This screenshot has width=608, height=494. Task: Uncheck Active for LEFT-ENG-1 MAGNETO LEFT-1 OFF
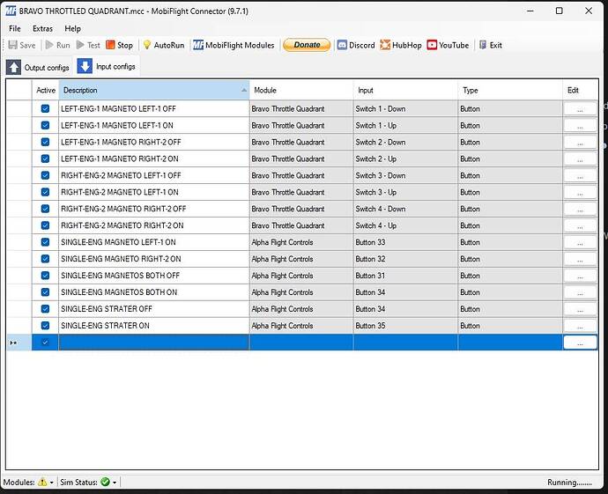point(46,109)
